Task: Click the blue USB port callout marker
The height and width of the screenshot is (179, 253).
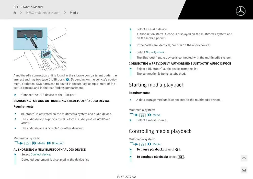Action: coord(67,80)
